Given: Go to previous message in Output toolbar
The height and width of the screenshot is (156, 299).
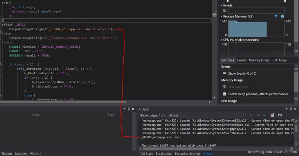Looking at the screenshot, I should tap(259, 115).
